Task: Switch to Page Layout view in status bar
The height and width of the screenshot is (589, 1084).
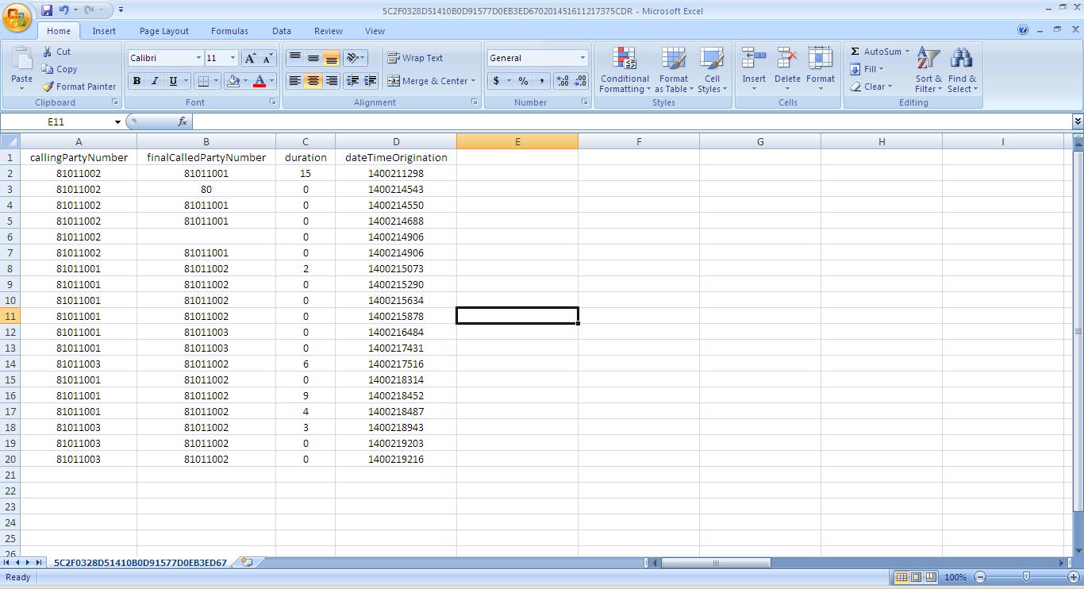Action: [x=916, y=577]
